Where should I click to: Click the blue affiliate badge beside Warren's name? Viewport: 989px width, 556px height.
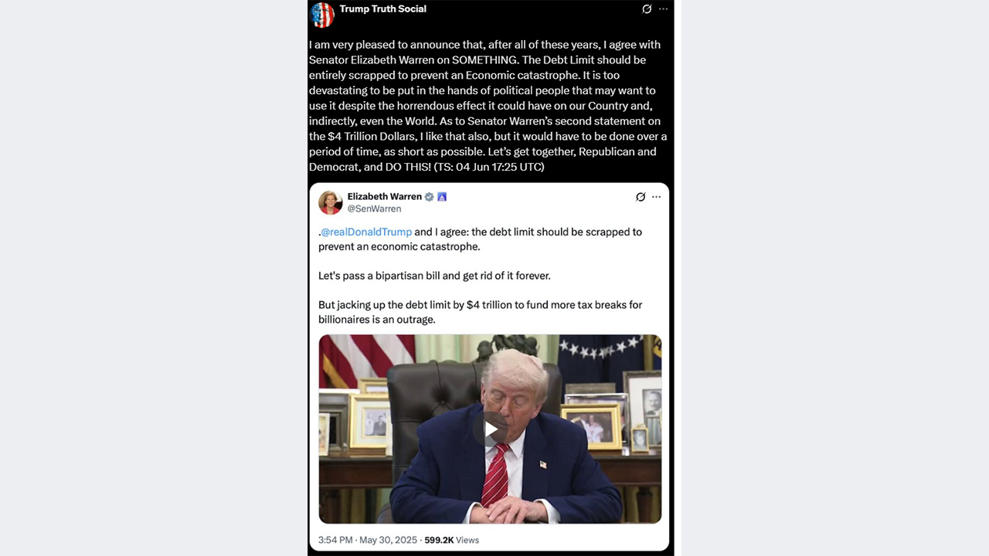[x=442, y=197]
